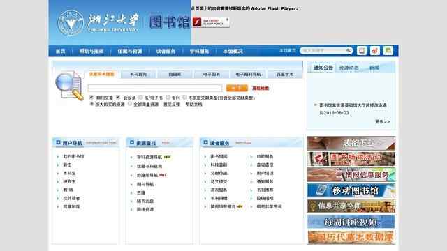This screenshot has height=251, width=447.
Task: Open 用户培训 link
Action: pos(265,174)
